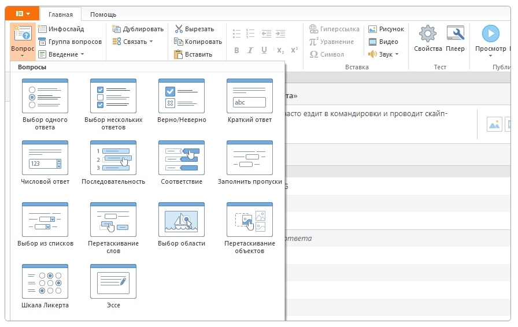
Task: Select the 'Выбор одного ответа' question type
Action: [45, 97]
